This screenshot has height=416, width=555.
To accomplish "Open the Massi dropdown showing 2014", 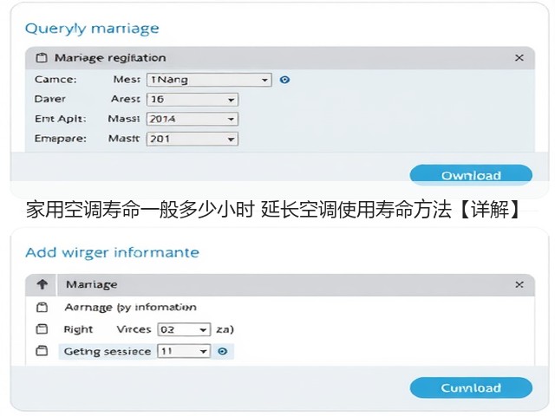I will pyautogui.click(x=193, y=120).
